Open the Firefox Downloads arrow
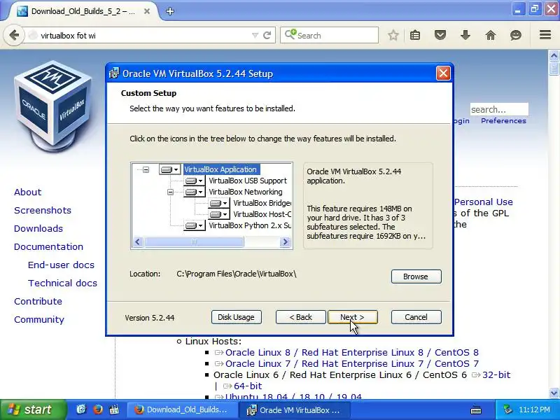This screenshot has height=420, width=560. 465,36
